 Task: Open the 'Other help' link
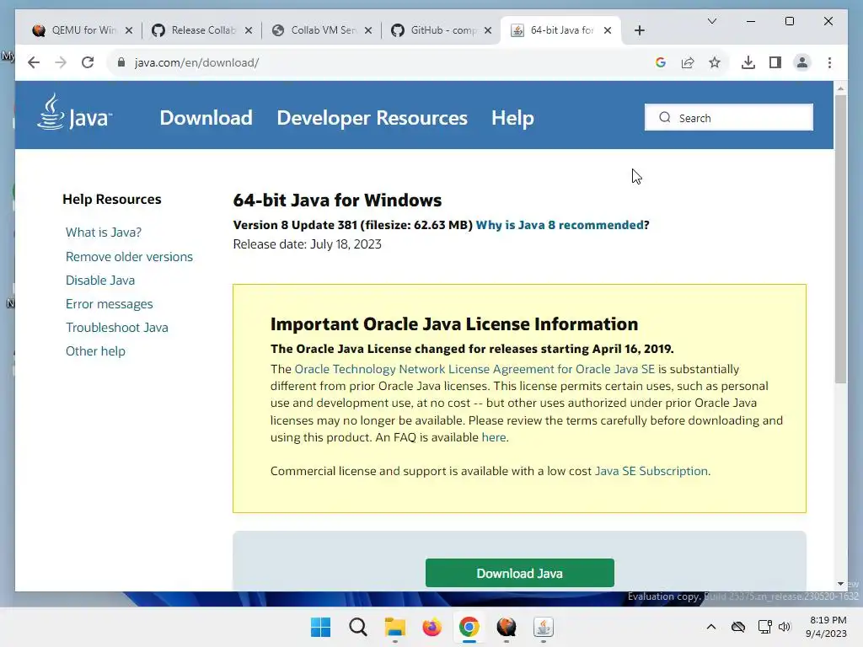point(95,351)
